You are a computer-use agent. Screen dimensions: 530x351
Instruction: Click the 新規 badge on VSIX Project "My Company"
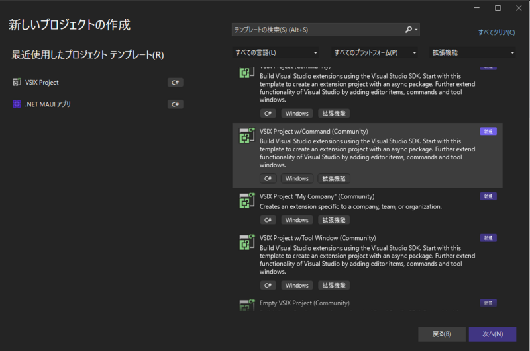[x=488, y=196]
